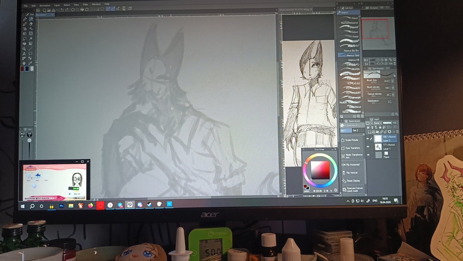Click the layer opacity 100 stepper
Viewport: 463px width, 261px height.
397,123
